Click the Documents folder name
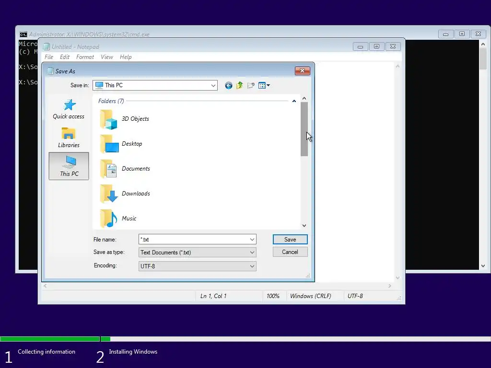 pyautogui.click(x=136, y=169)
